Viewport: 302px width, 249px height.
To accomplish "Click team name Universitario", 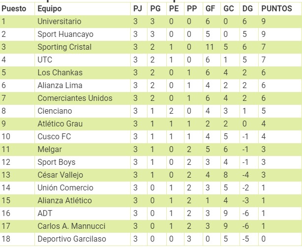I will pos(59,22).
